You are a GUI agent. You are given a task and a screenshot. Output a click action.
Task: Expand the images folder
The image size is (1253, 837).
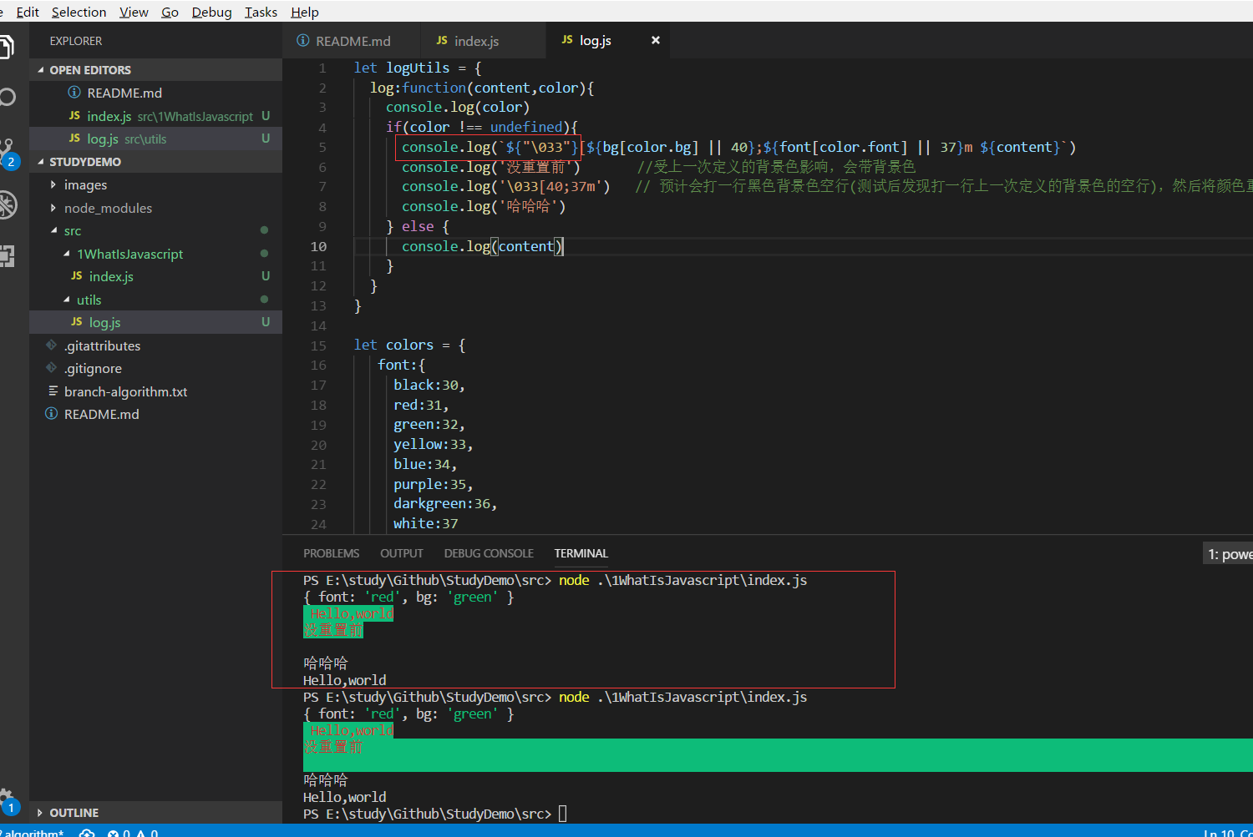pos(53,184)
